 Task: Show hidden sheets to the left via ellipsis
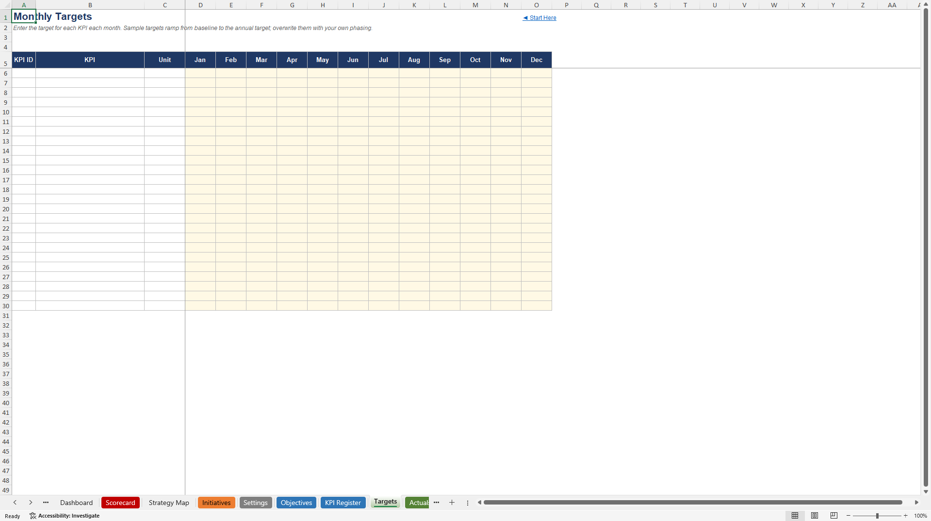(46, 503)
